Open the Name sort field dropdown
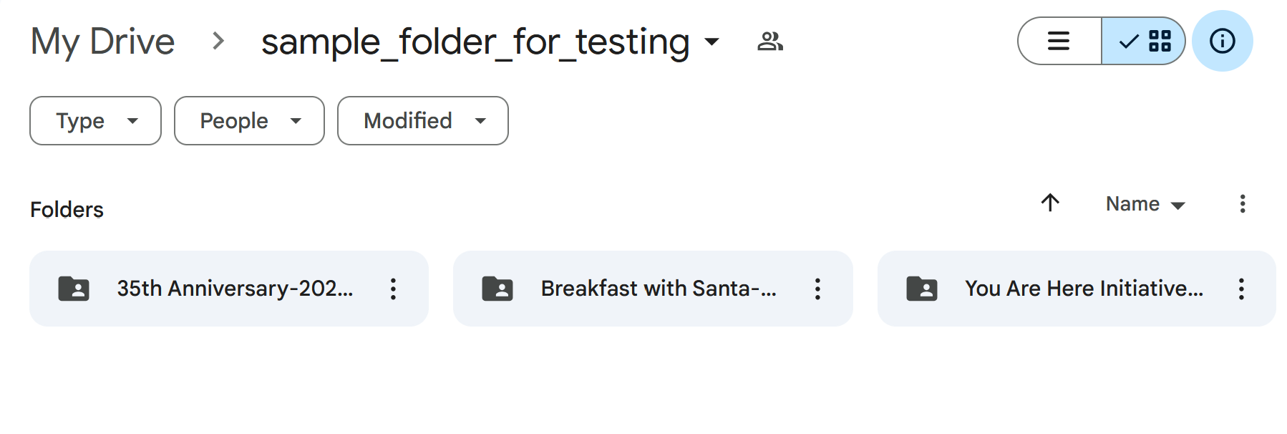The image size is (1287, 434). (x=1145, y=204)
